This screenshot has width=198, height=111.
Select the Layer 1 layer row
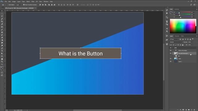(184, 62)
